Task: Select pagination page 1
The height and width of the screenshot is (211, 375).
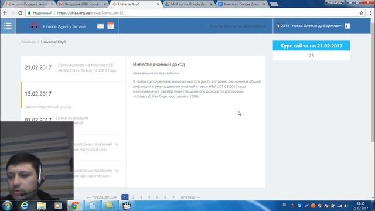Action: (x=125, y=197)
